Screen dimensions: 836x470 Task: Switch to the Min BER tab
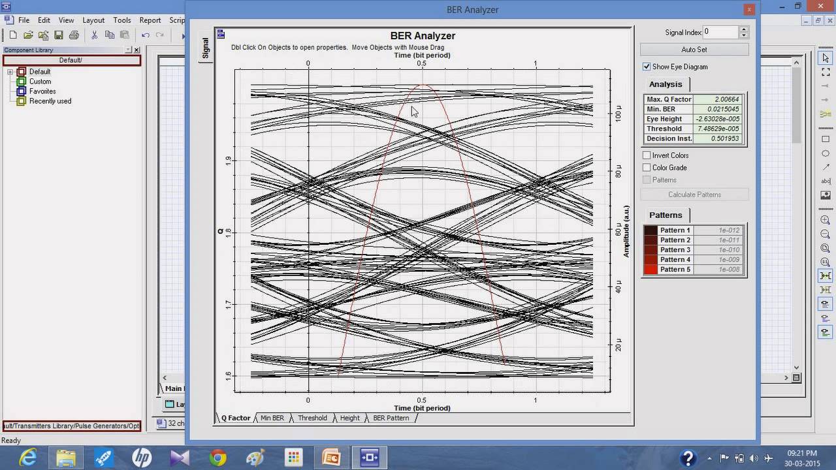coord(272,418)
